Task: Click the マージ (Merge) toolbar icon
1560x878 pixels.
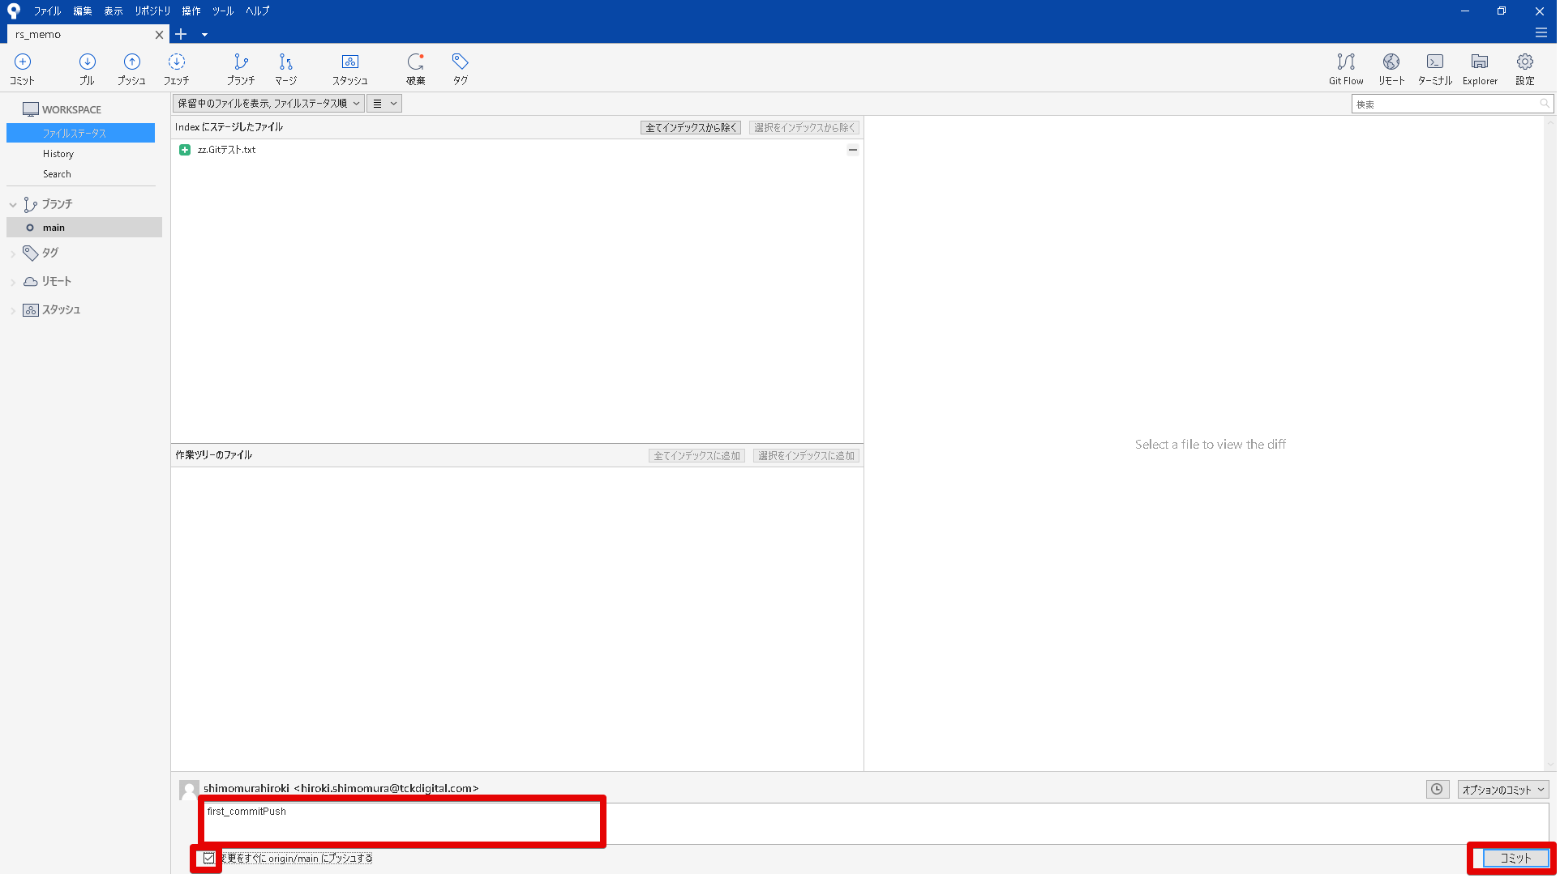Action: [x=285, y=68]
